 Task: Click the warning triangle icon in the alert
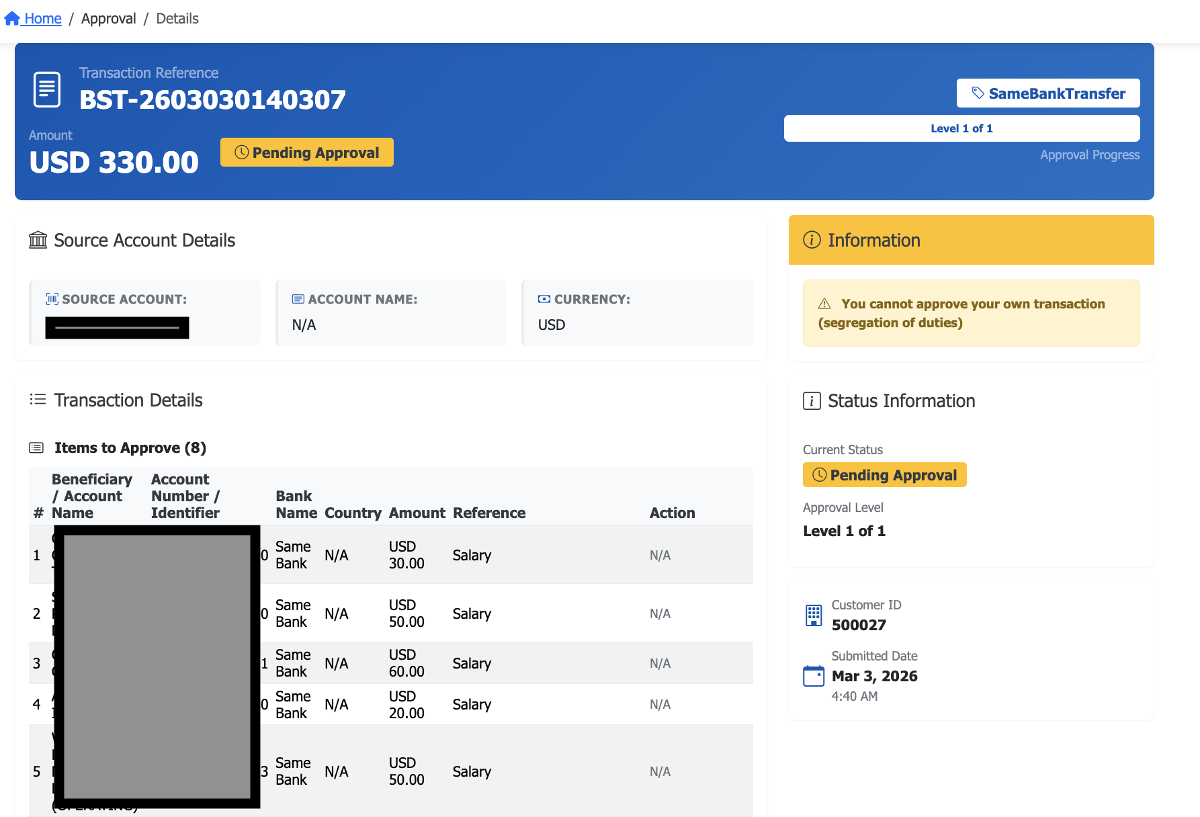(824, 304)
